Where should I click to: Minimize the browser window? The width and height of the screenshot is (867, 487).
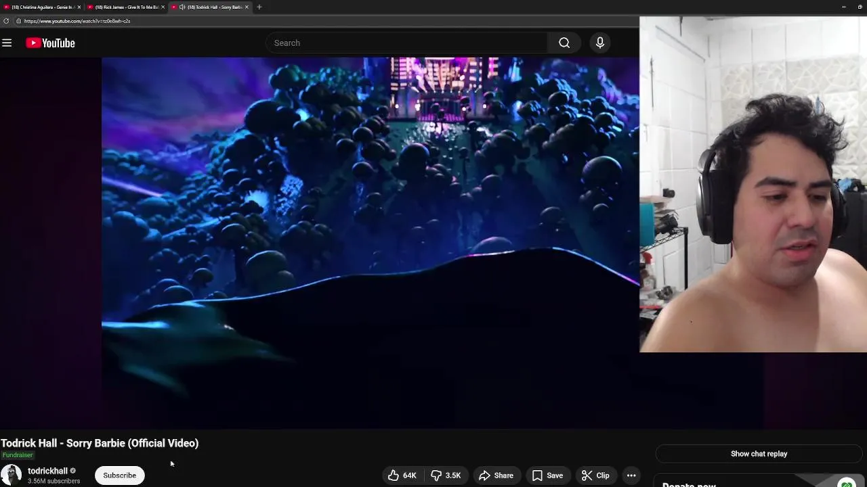[843, 7]
